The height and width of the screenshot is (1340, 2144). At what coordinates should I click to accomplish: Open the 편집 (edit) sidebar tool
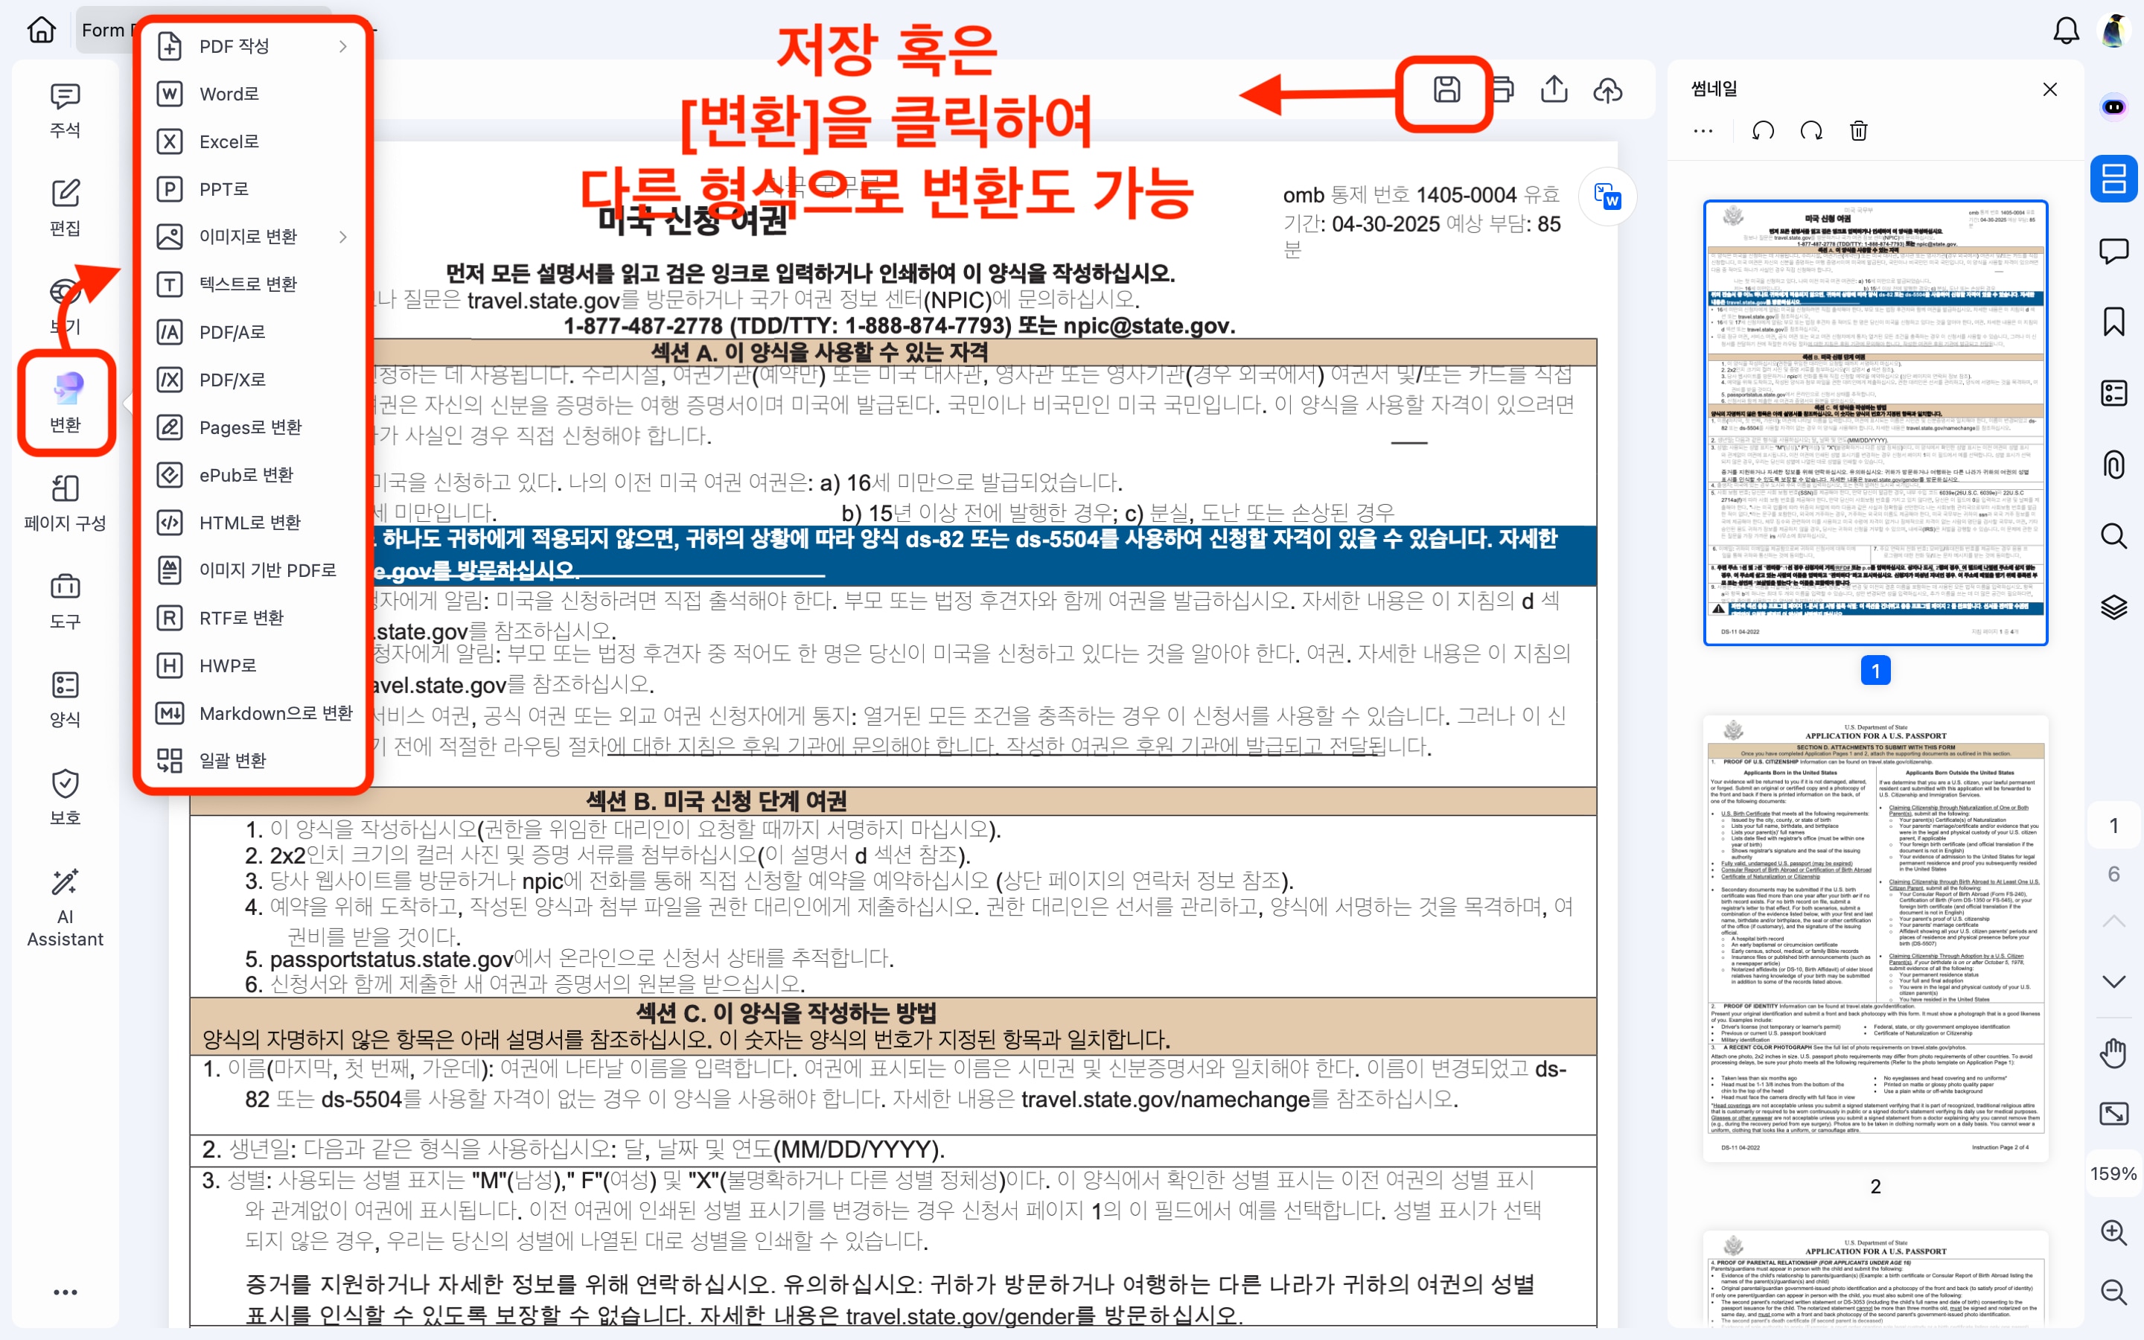click(x=65, y=208)
